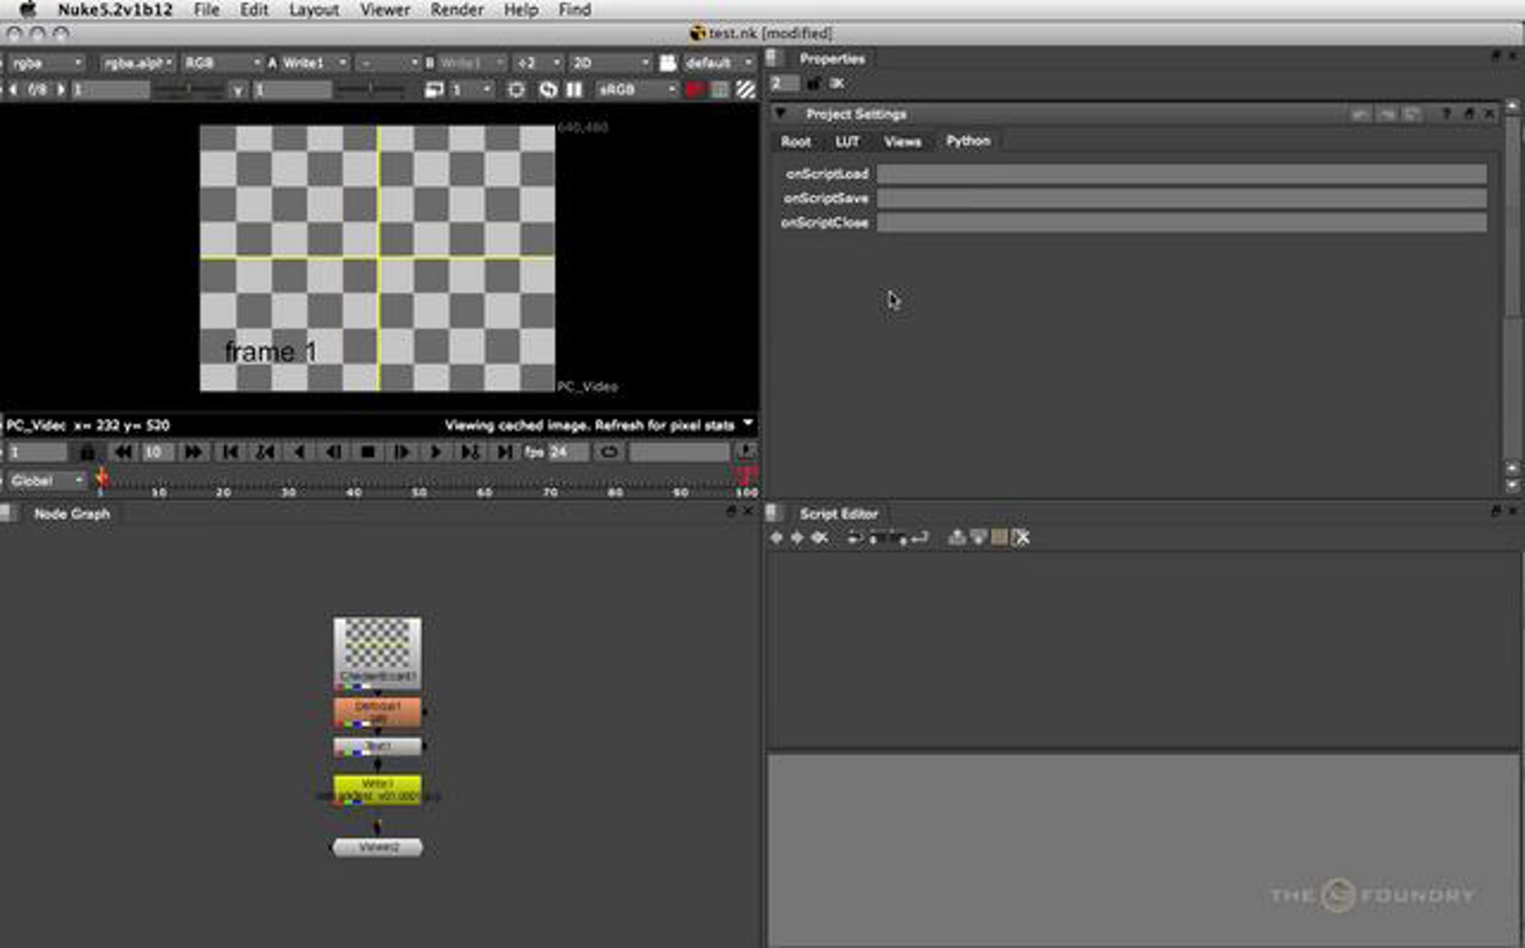
Task: Open the Find menu
Action: [x=575, y=10]
